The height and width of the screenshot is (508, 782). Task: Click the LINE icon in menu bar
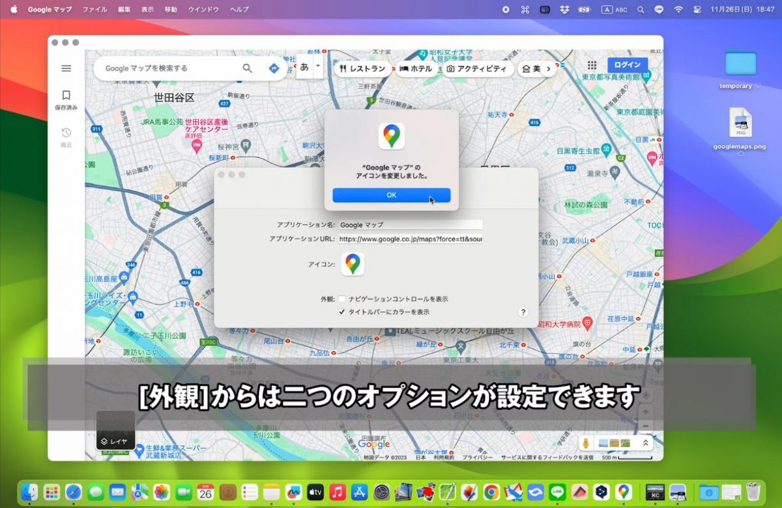659,10
